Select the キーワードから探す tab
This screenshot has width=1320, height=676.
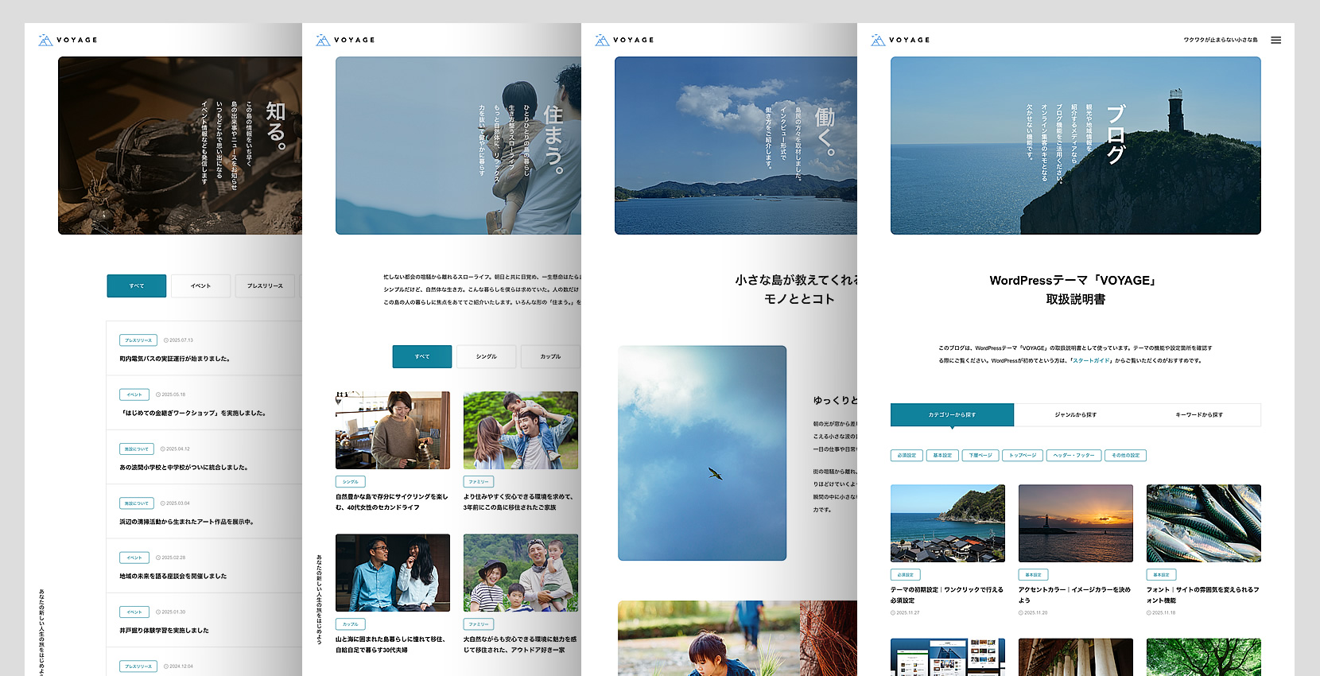click(x=1198, y=414)
